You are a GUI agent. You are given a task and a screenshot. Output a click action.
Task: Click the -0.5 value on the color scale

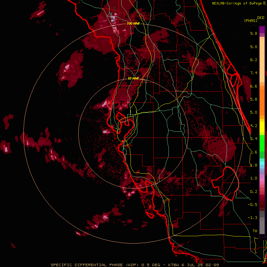(x=252, y=205)
